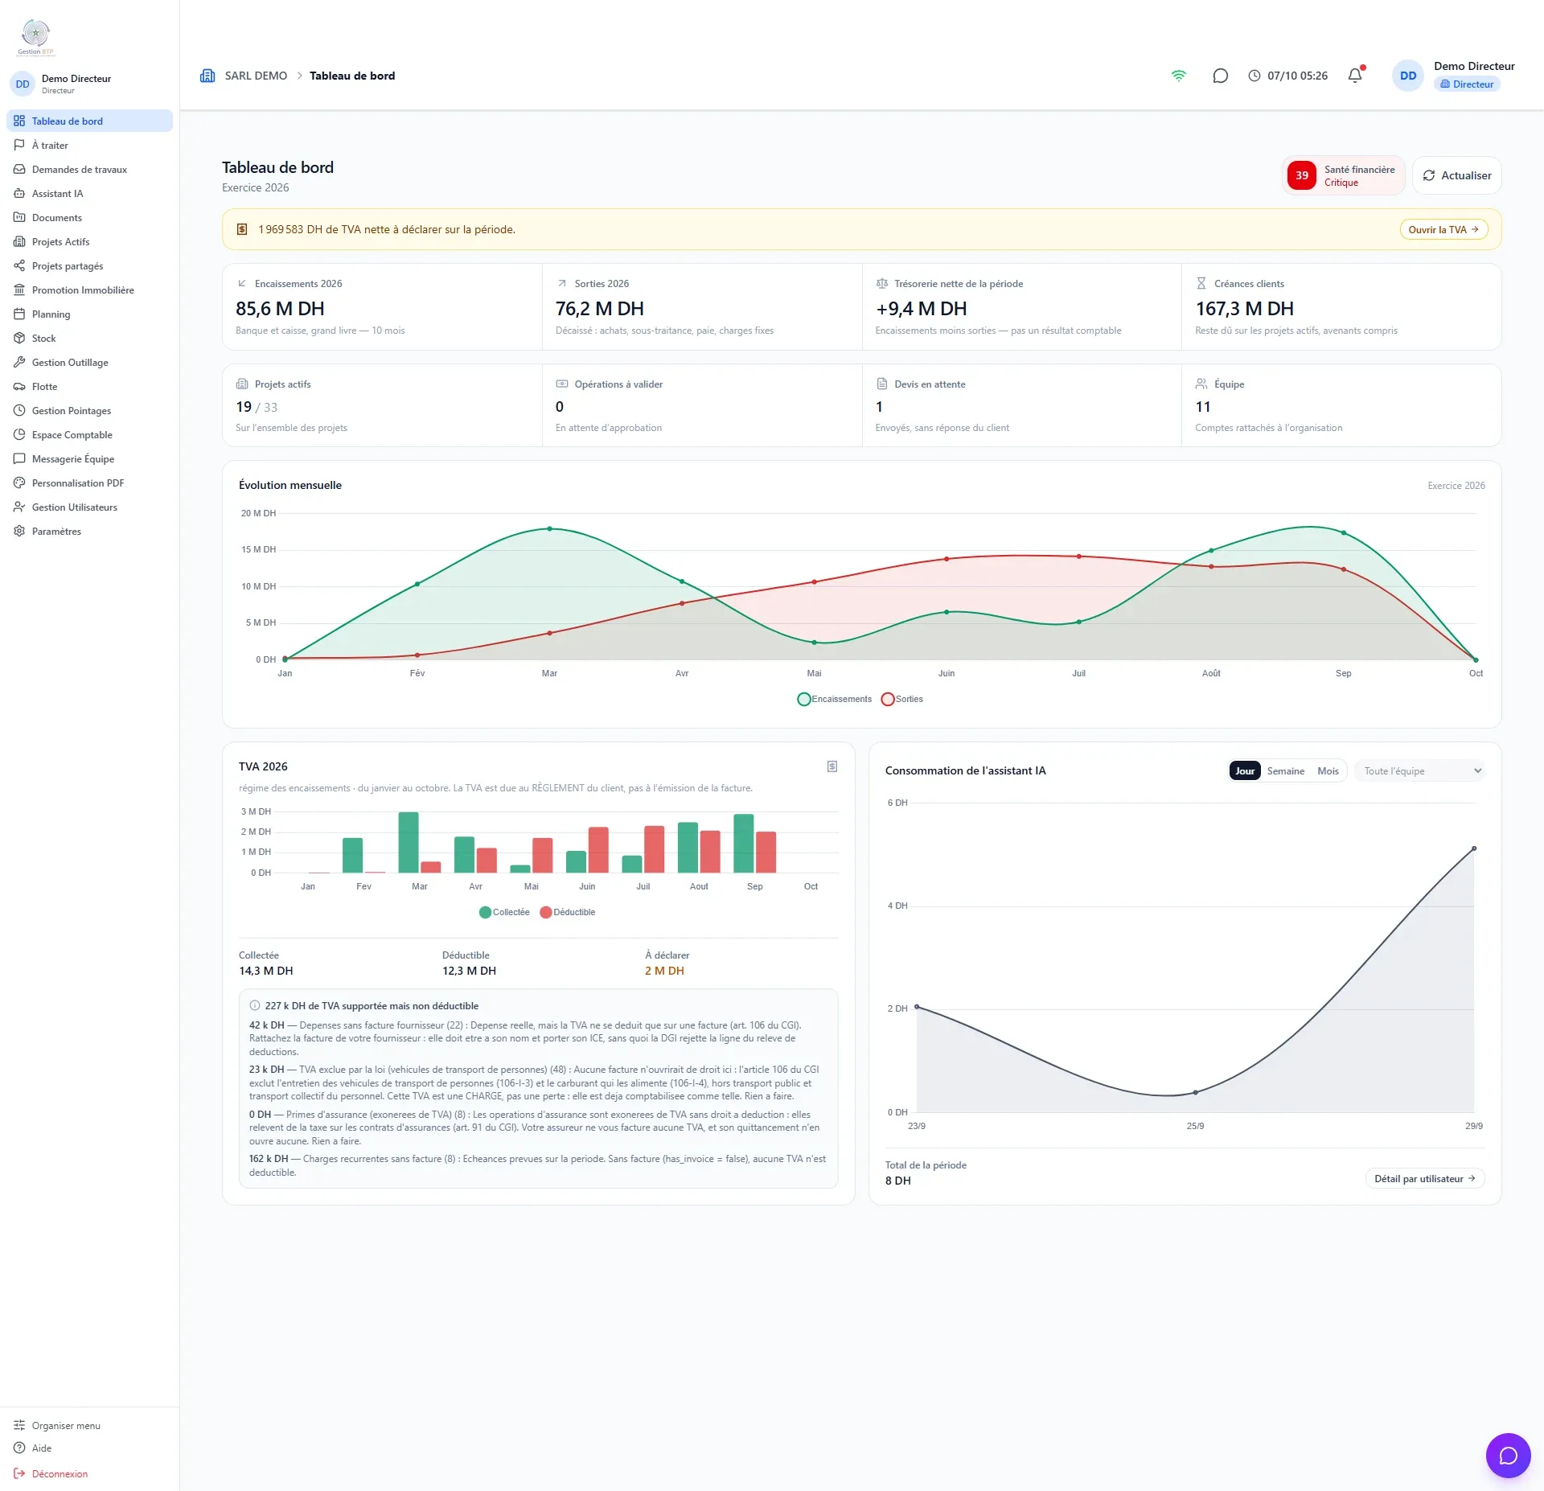The height and width of the screenshot is (1491, 1544).
Task: Open Aide in the sidebar
Action: click(x=90, y=1448)
